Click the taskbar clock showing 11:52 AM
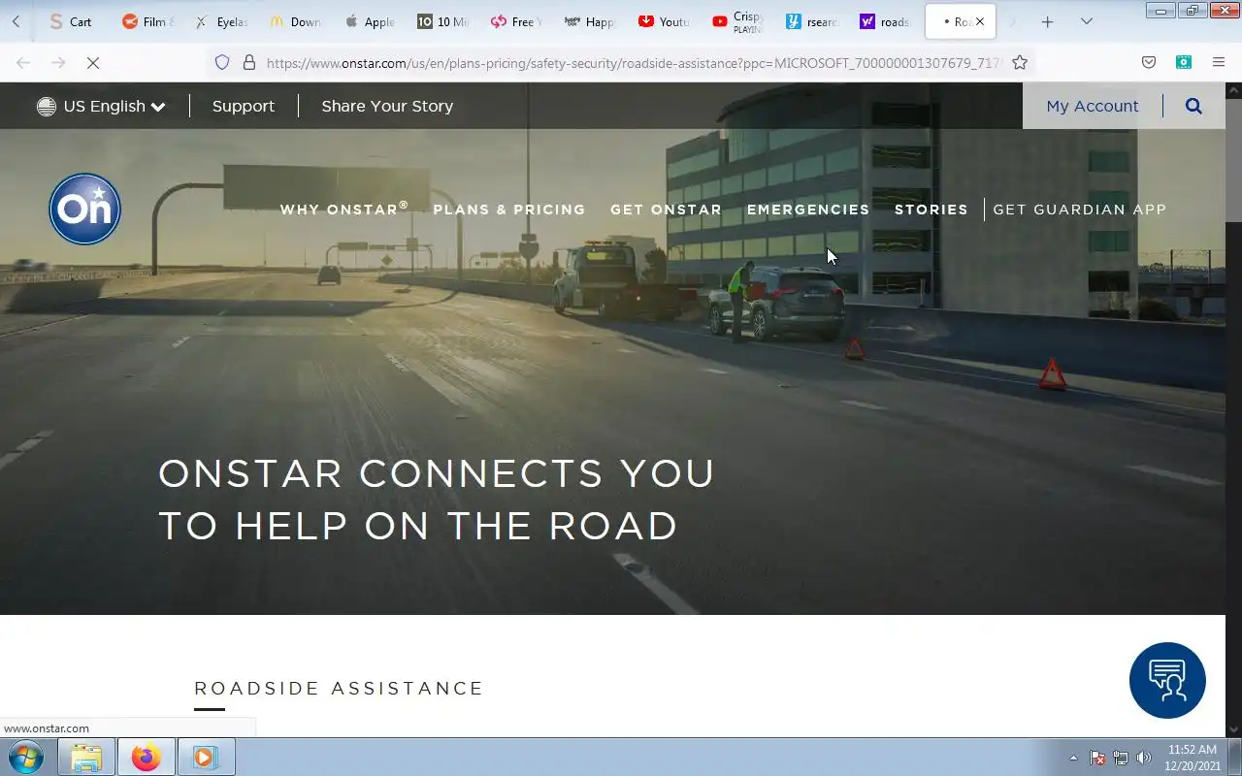 pos(1192,758)
